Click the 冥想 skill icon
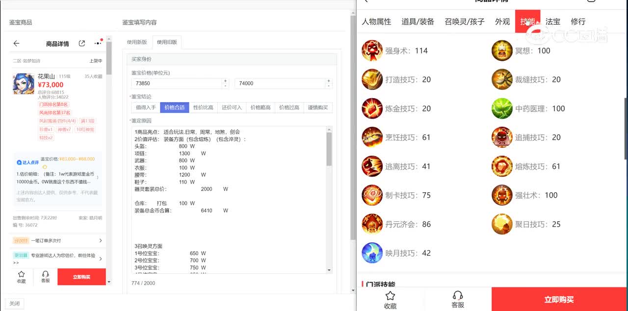Viewport: 628px width, 311px height. [502, 51]
